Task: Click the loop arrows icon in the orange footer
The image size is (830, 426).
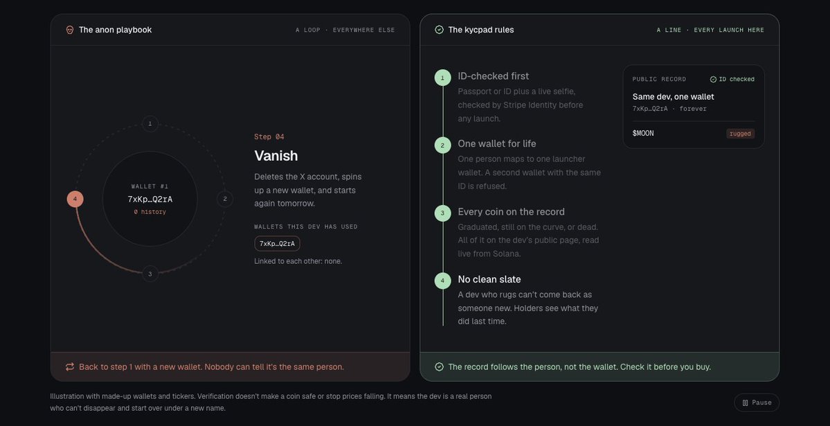Action: click(x=70, y=366)
